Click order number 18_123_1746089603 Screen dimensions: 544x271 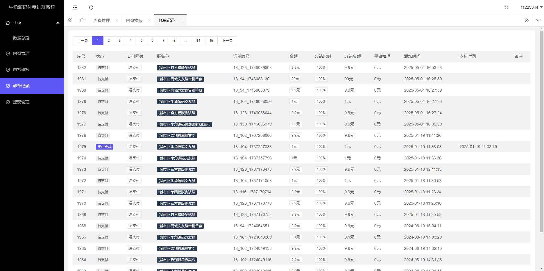click(x=253, y=68)
